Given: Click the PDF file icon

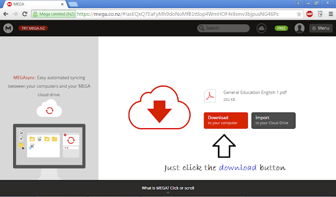Looking at the screenshot, I should (x=210, y=96).
